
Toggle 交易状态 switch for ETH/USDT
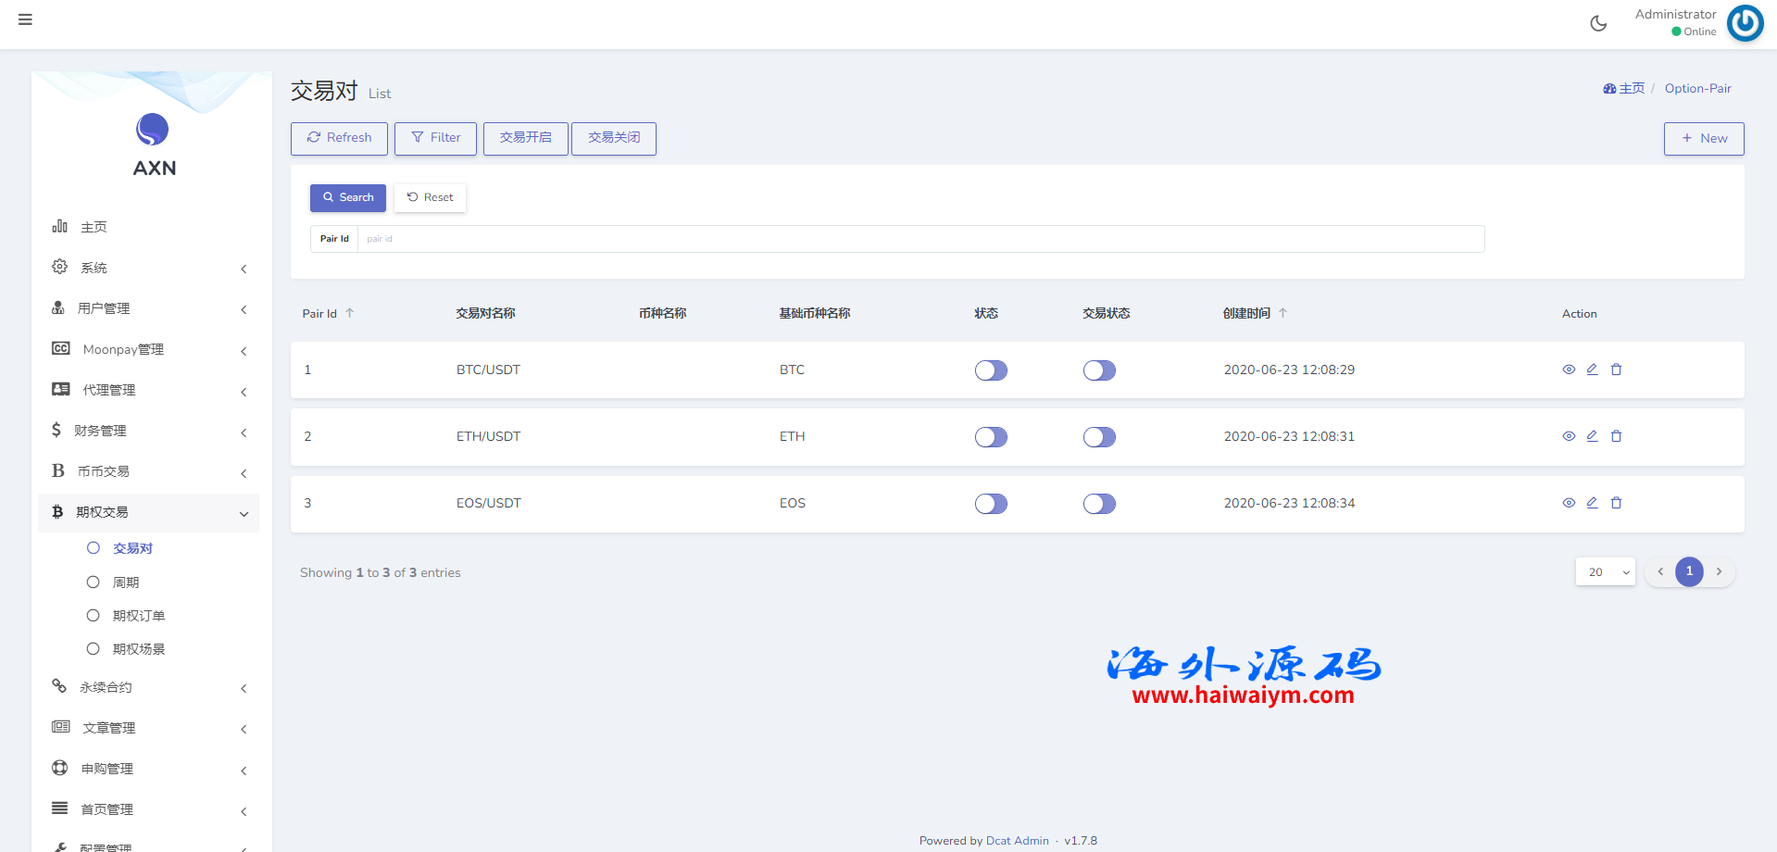(x=1099, y=437)
